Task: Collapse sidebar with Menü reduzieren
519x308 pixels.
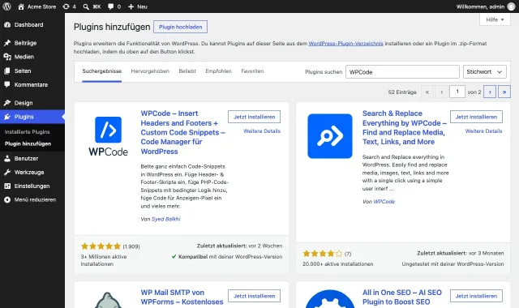Action: (x=32, y=200)
